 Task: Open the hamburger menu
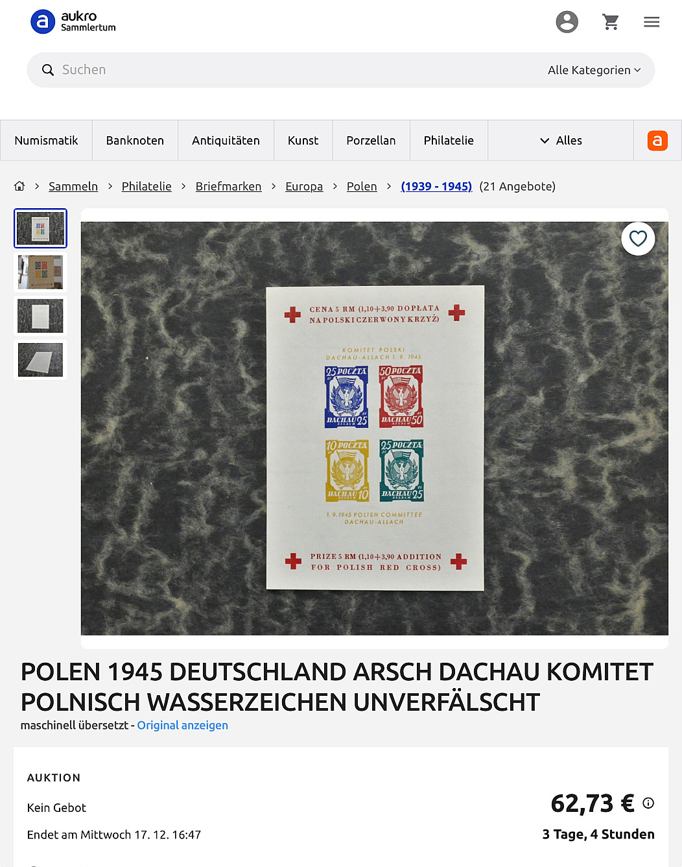tap(652, 22)
